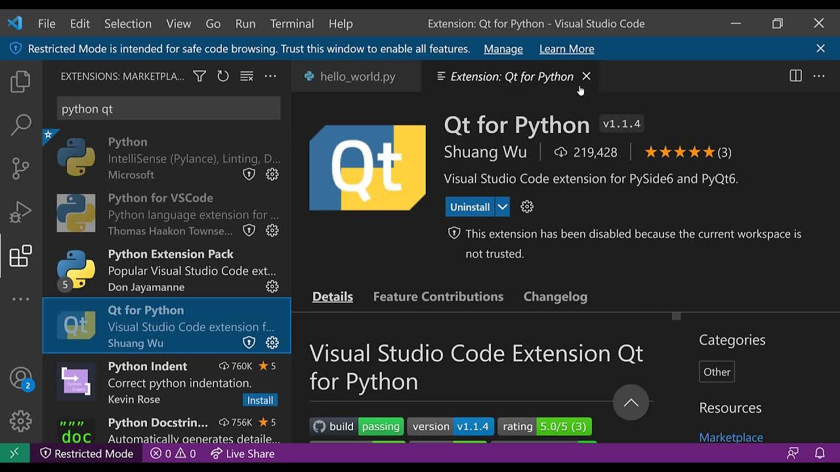
Task: Open Accounts icon with badge
Action: tap(20, 378)
